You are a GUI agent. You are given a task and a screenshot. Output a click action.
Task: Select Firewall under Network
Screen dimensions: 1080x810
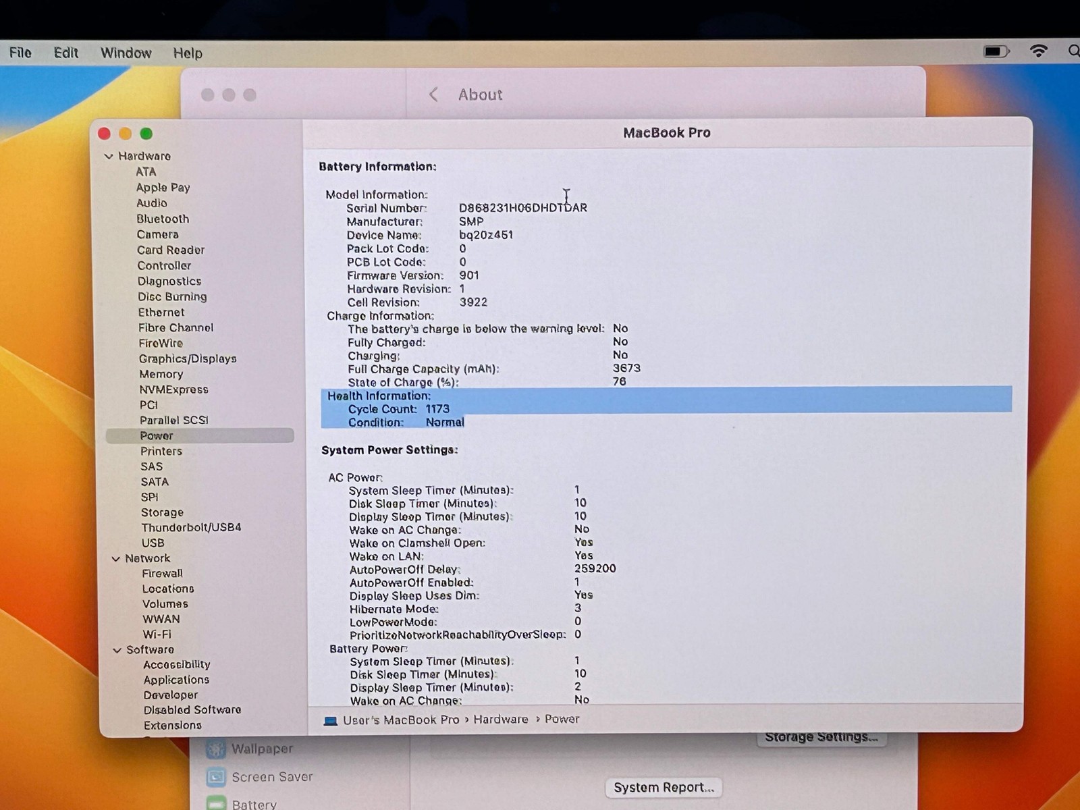click(162, 573)
